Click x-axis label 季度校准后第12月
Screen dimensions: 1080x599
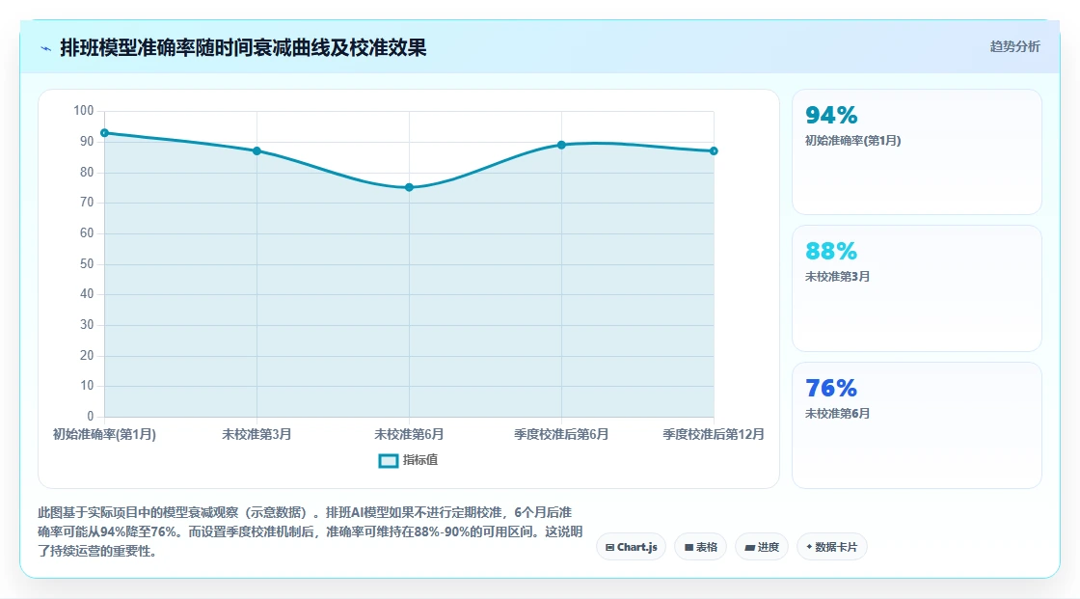click(x=714, y=434)
